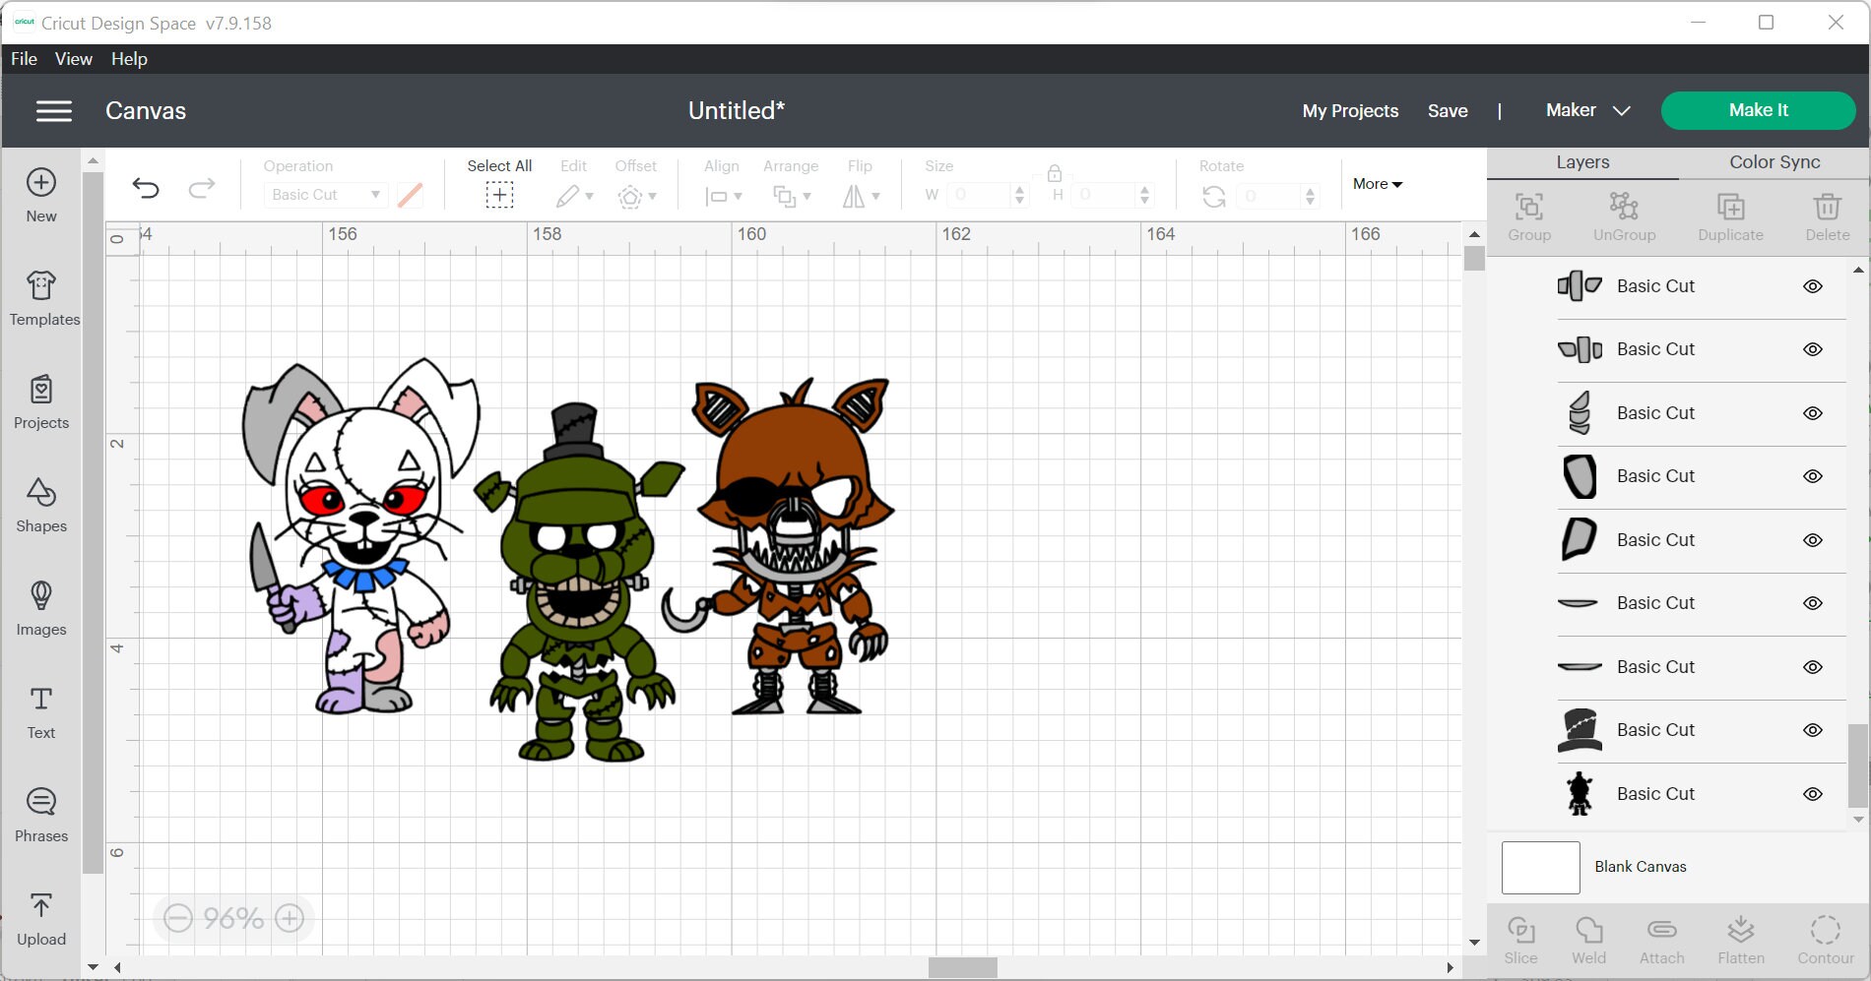Image resolution: width=1871 pixels, height=981 pixels.
Task: Toggle visibility of the bottom Basic Cut layer
Action: 1814,794
